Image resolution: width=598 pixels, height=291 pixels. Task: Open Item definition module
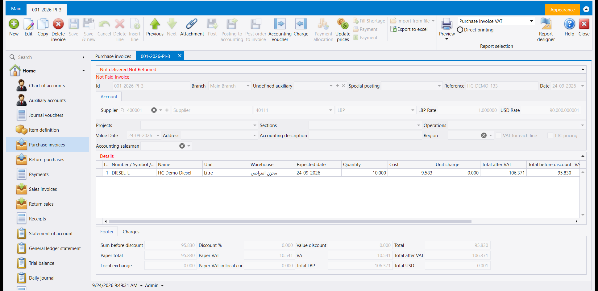tap(44, 130)
